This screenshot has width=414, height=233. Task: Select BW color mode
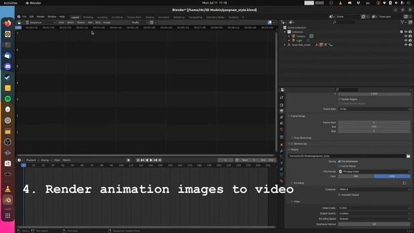tap(356, 176)
